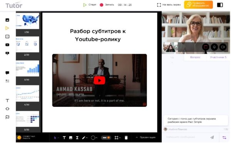Expand shape tool options chevron
This screenshot has height=143, width=231.
97,138
